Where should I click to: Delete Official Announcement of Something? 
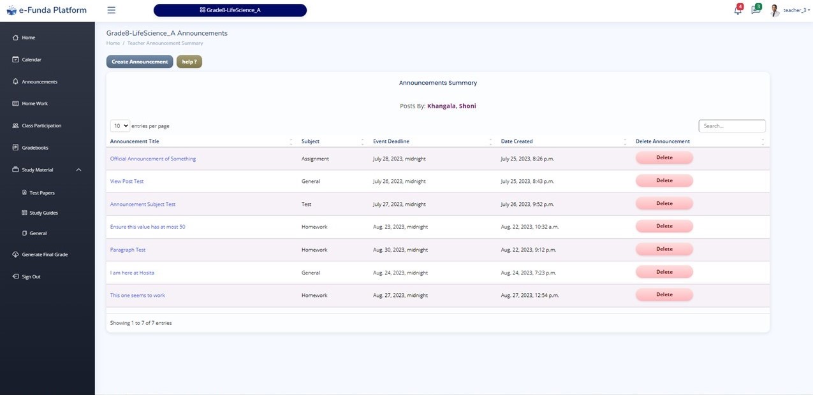pos(664,157)
